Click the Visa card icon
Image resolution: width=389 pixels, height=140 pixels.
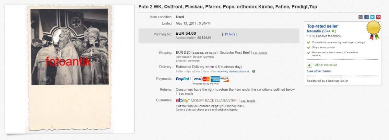(x=197, y=79)
